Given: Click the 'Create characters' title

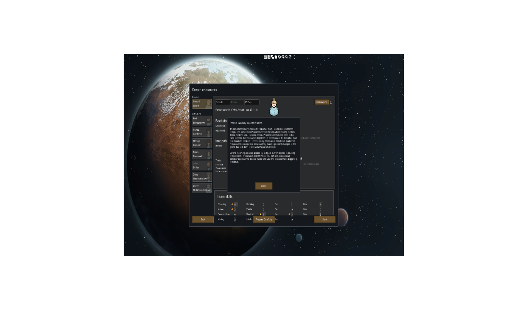Looking at the screenshot, I should 204,90.
